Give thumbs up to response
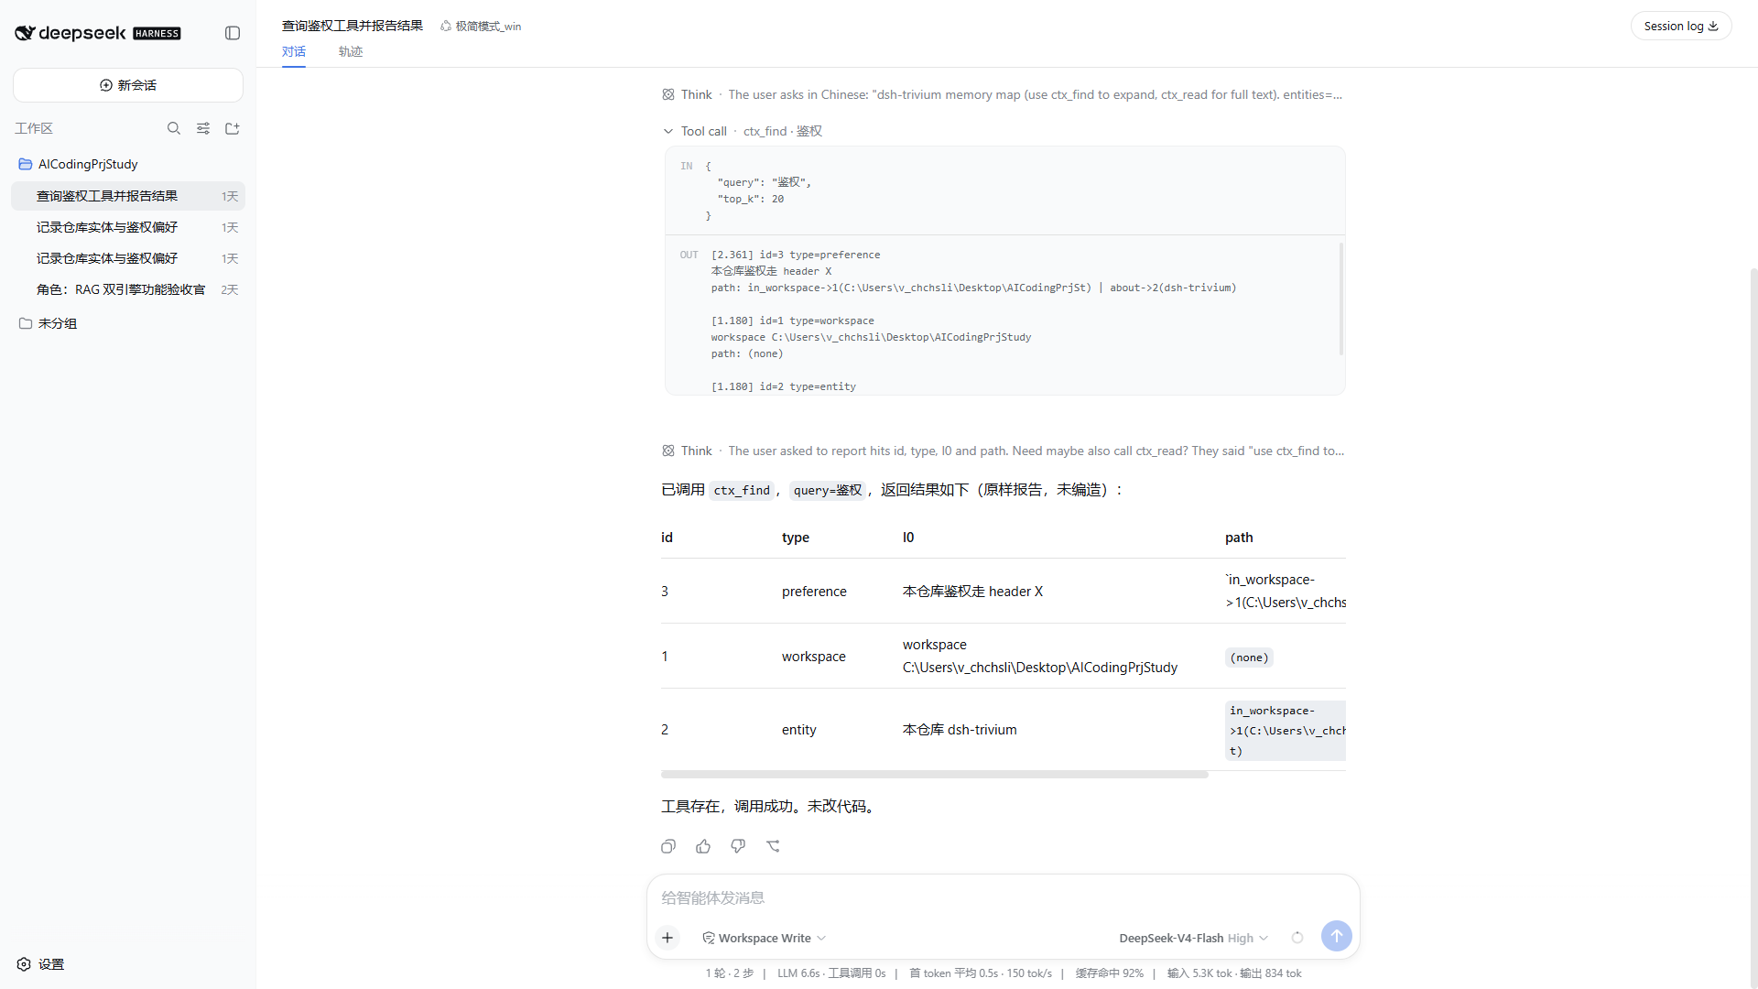The width and height of the screenshot is (1758, 989). coord(703,846)
